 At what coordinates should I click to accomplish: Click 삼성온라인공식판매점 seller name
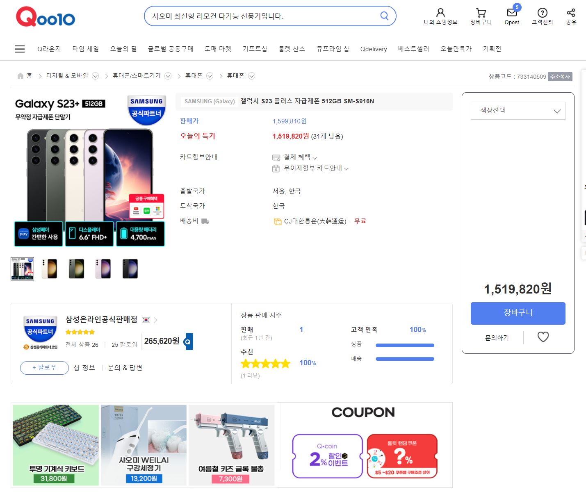[101, 320]
